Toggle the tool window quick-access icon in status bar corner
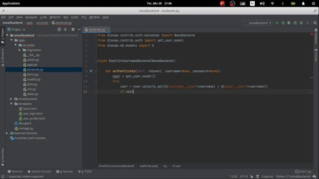This screenshot has width=319, height=179. click(3, 177)
